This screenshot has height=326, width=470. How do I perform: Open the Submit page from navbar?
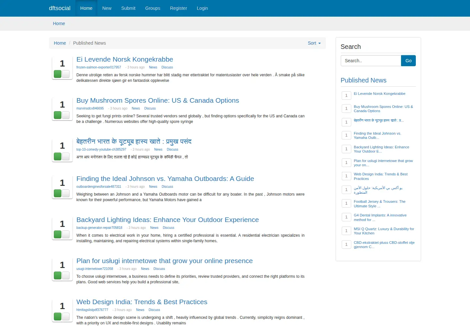128,8
